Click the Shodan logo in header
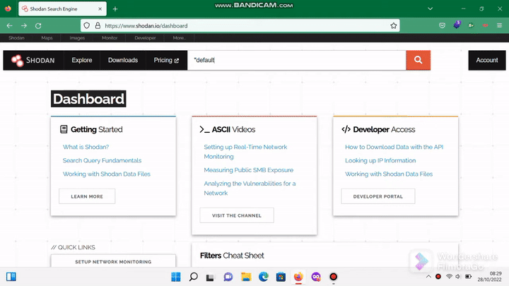This screenshot has height=286, width=509. click(x=33, y=60)
